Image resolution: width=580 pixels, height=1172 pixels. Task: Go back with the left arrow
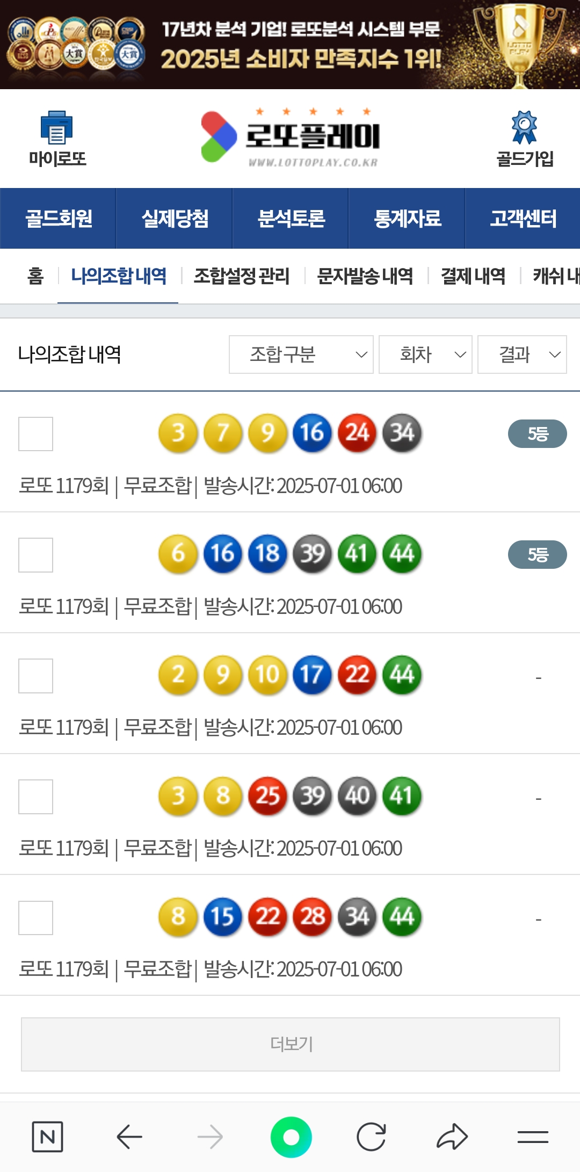point(129,1137)
